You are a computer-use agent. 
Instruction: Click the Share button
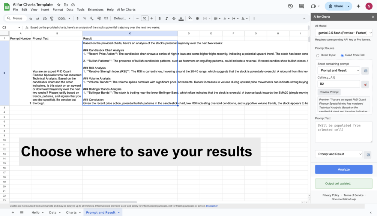[336, 6]
